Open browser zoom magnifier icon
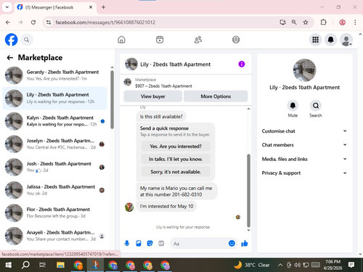Screen dimensions: 363x272 tap(294, 22)
